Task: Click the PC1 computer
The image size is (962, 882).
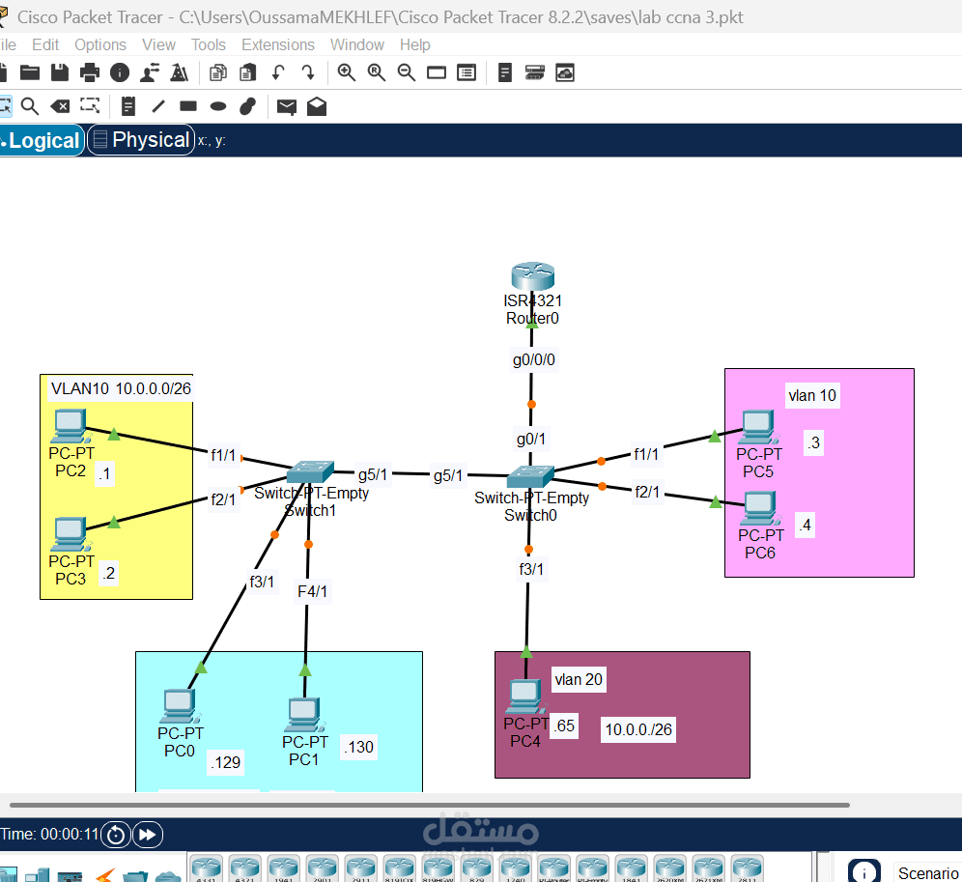Action: pyautogui.click(x=305, y=715)
